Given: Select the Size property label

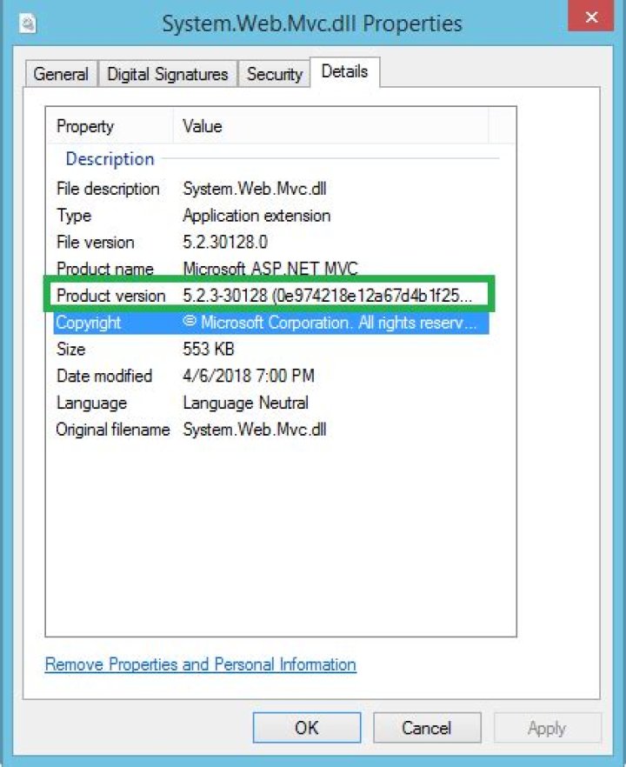Looking at the screenshot, I should [71, 350].
